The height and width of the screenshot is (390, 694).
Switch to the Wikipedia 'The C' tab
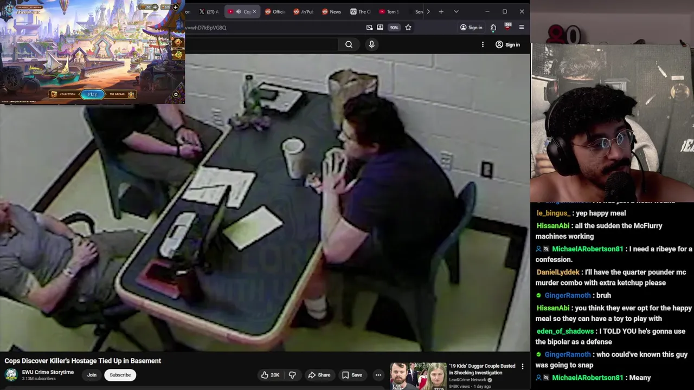point(361,11)
